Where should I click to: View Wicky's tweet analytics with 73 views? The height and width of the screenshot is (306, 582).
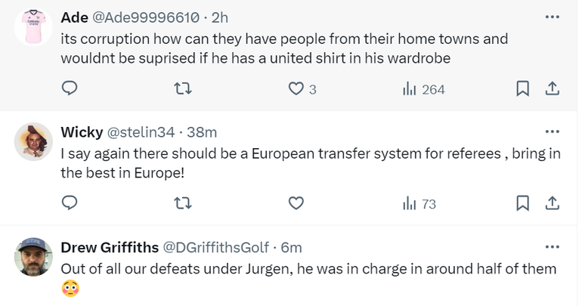(x=419, y=203)
